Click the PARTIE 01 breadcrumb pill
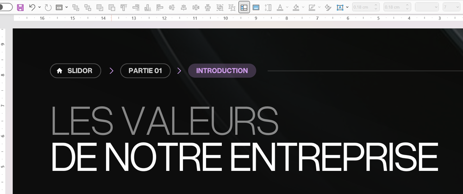 [x=145, y=71]
